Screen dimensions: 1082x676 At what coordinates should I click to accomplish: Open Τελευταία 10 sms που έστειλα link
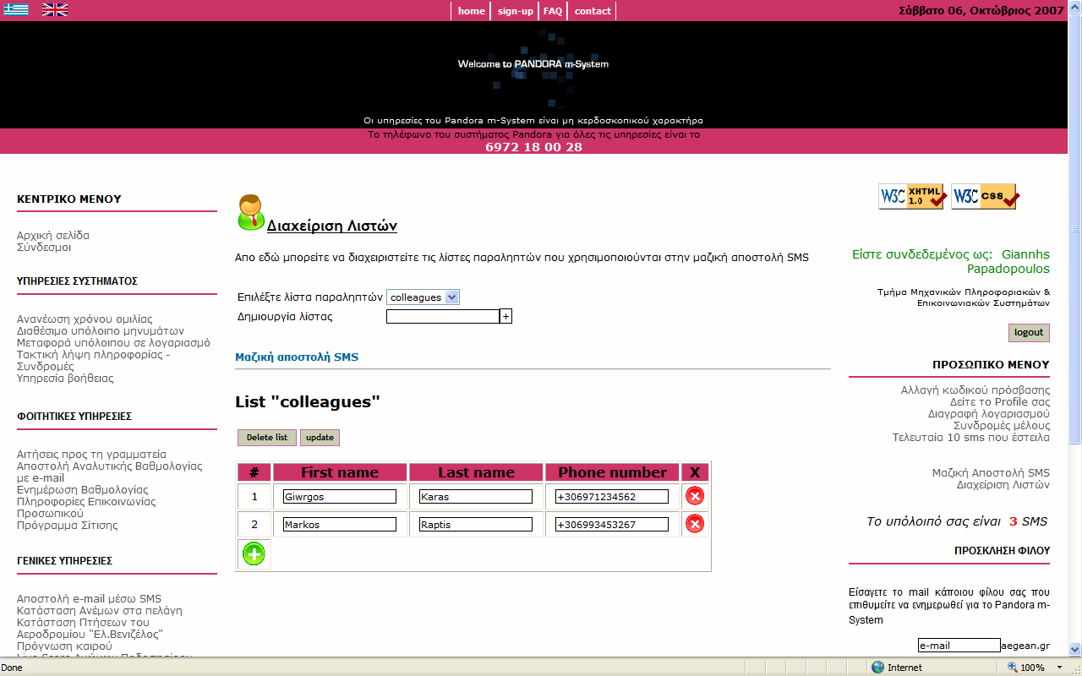[x=971, y=438]
